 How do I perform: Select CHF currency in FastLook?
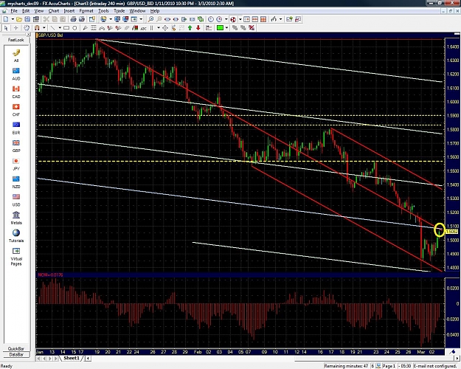[16, 110]
